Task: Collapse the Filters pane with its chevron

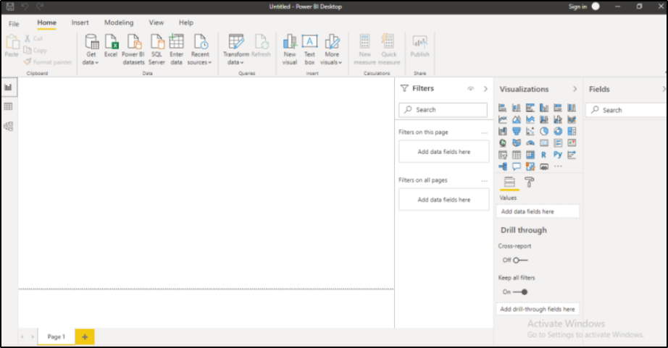Action: [485, 89]
